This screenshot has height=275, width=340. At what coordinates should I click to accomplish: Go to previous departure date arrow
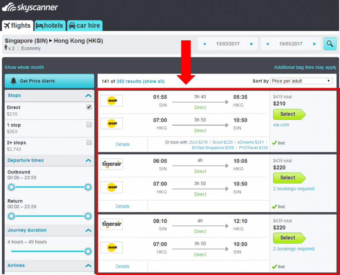[x=204, y=44]
